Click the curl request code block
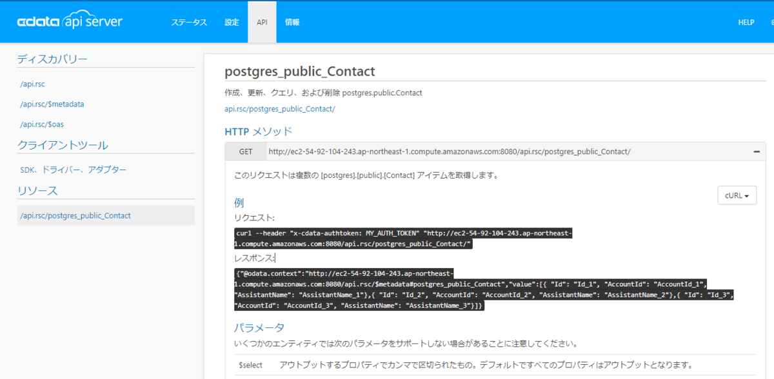The image size is (774, 379). pos(402,238)
